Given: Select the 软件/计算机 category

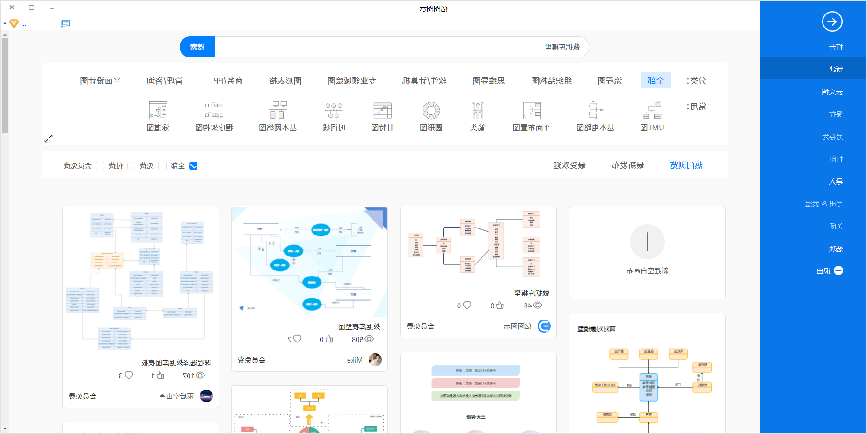Looking at the screenshot, I should coord(424,81).
